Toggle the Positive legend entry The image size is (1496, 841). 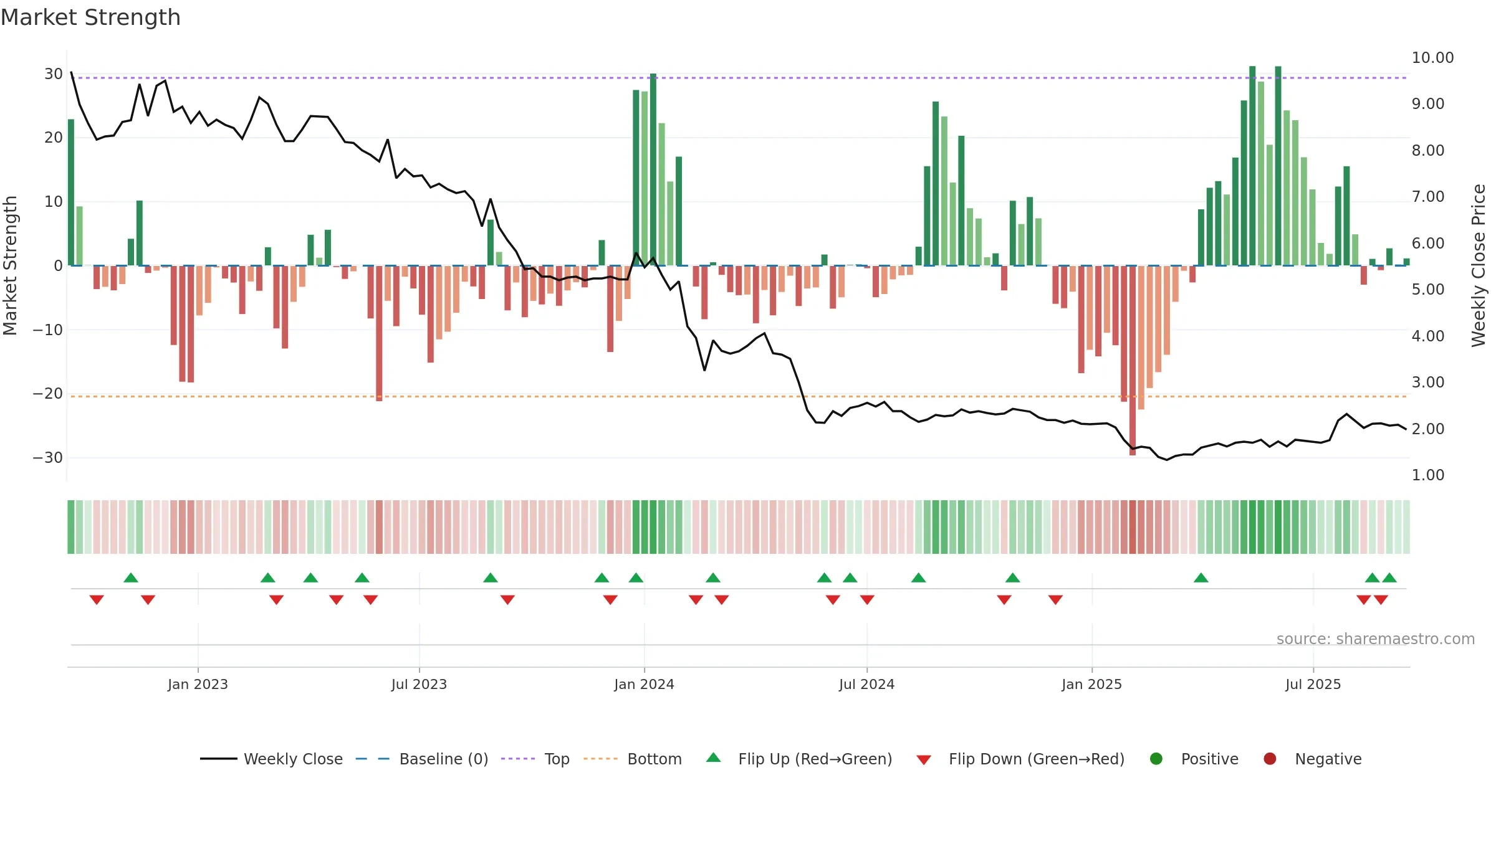click(1194, 759)
